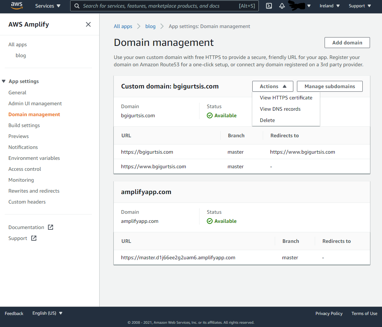382x327 pixels.
Task: Select View HTTPS certificate menu item
Action: click(286, 98)
